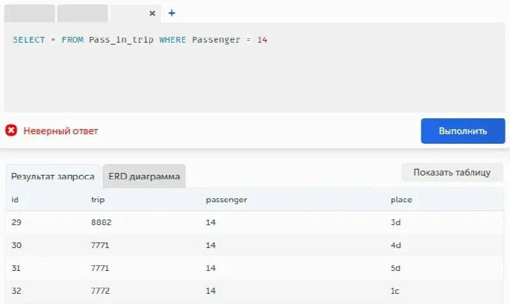Click the id column header

coord(15,200)
